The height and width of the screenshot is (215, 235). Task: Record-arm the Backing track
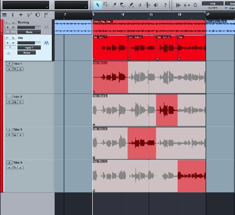click(x=7, y=27)
